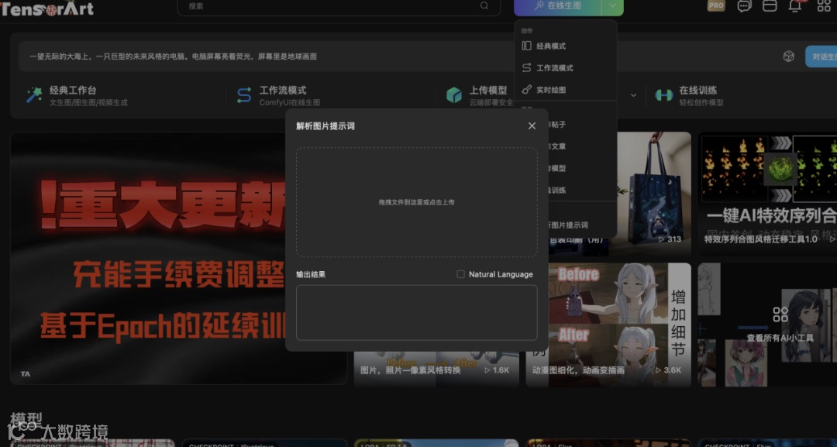This screenshot has height=447, width=837.
Task: Click the file upload drop zone
Action: pyautogui.click(x=416, y=202)
